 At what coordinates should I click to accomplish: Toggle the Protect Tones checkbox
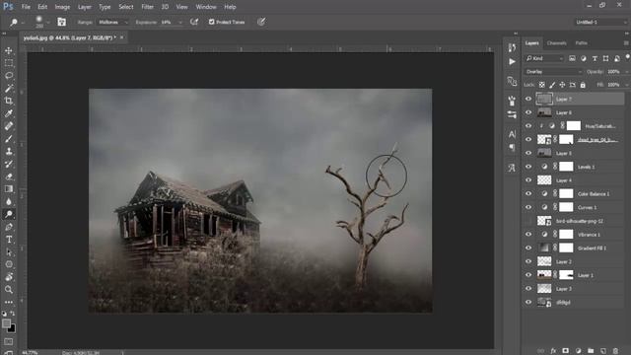[211, 22]
